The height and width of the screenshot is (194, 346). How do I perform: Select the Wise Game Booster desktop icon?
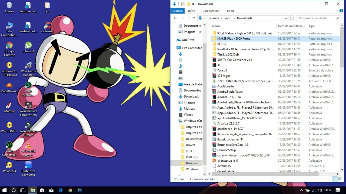point(28,69)
